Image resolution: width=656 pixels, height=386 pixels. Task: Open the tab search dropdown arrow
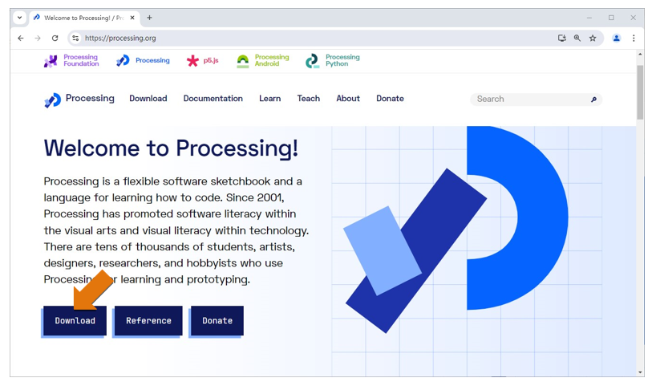click(x=20, y=18)
